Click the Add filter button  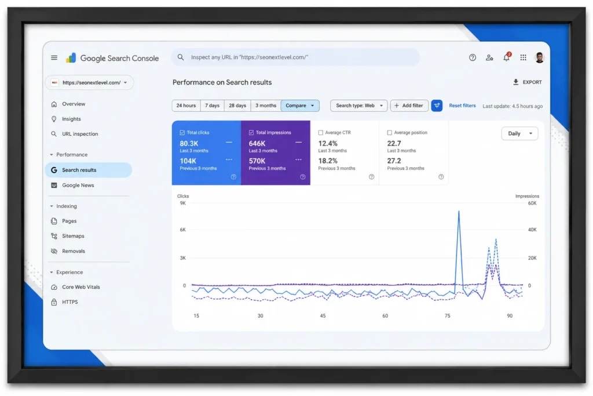click(x=409, y=106)
